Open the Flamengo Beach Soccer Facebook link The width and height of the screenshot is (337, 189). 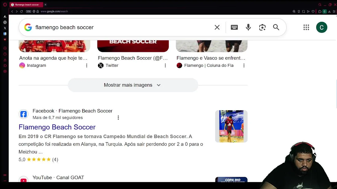pos(57,127)
